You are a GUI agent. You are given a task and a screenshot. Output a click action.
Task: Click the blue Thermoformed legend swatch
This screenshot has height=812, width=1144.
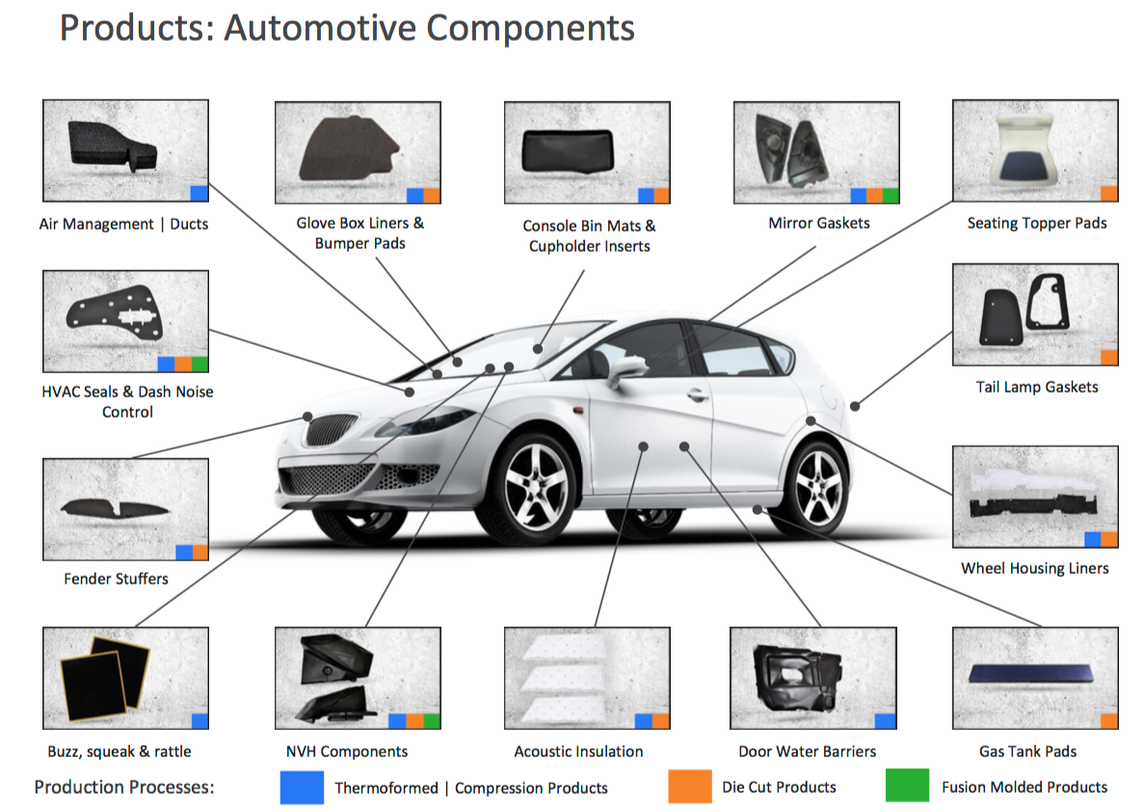tap(302, 787)
